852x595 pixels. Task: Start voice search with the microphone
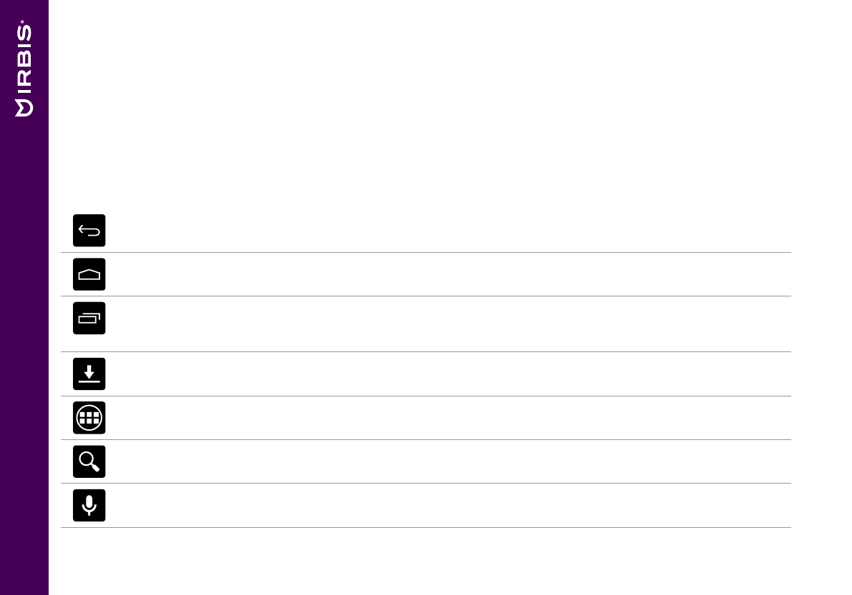click(89, 505)
